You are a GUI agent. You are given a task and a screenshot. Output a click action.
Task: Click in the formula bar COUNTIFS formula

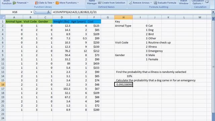[x=75, y=12]
